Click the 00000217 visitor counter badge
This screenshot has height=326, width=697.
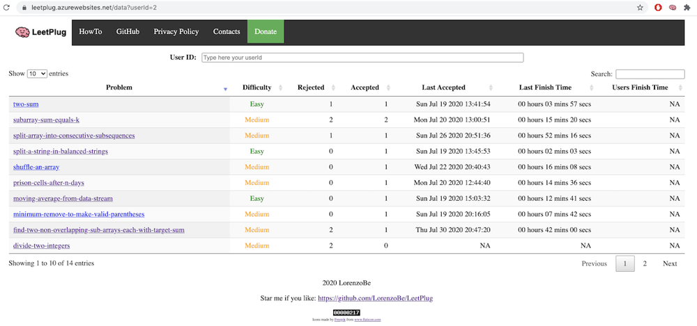point(346,313)
